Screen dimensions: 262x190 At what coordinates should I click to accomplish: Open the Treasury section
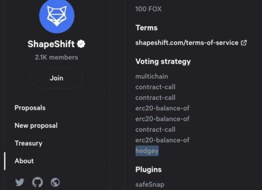(x=28, y=143)
